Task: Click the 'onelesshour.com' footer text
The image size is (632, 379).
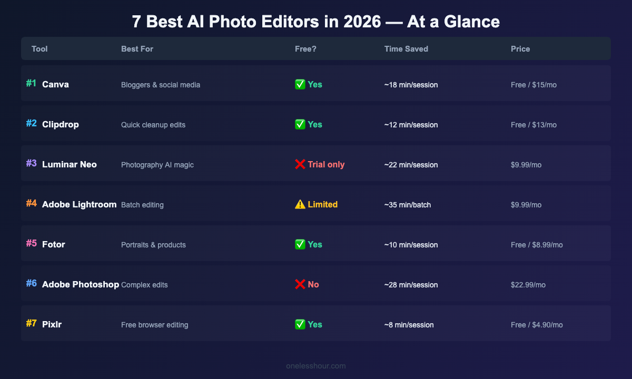Action: (316, 365)
